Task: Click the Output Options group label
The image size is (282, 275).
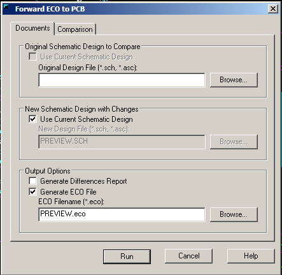Action: tap(48, 171)
